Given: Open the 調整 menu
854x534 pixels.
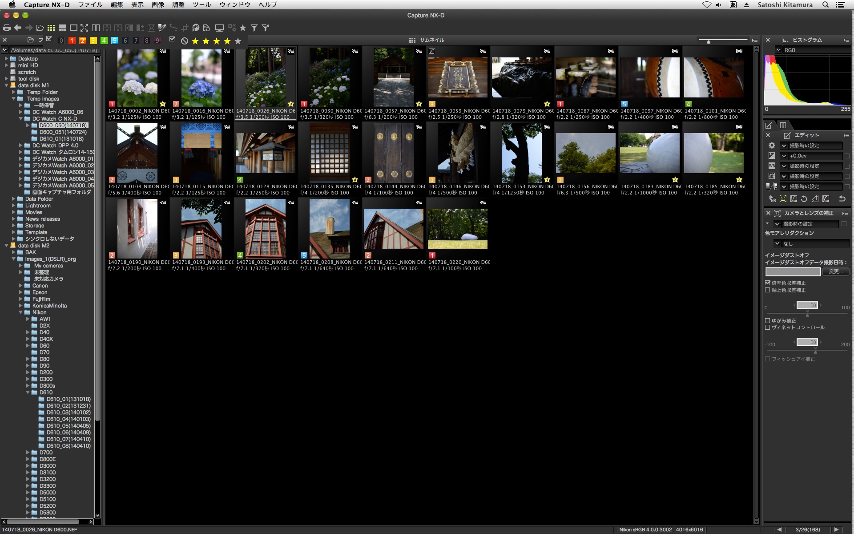Looking at the screenshot, I should (178, 4).
